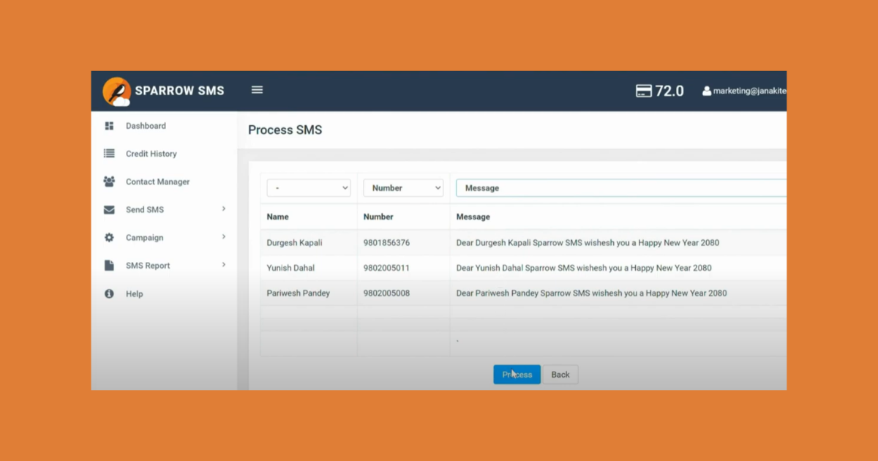
Task: Open Contact Manager in the sidebar
Action: tap(157, 181)
